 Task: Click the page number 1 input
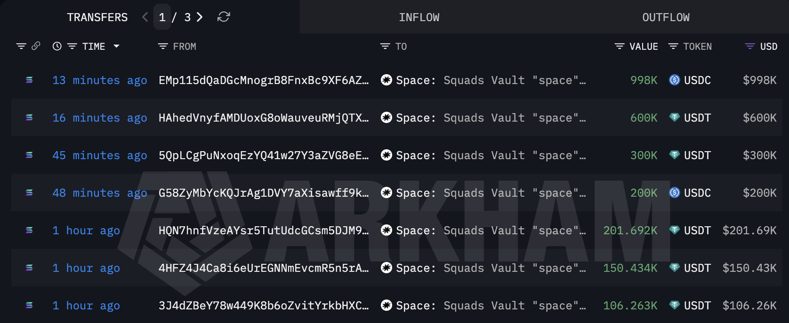tap(162, 17)
